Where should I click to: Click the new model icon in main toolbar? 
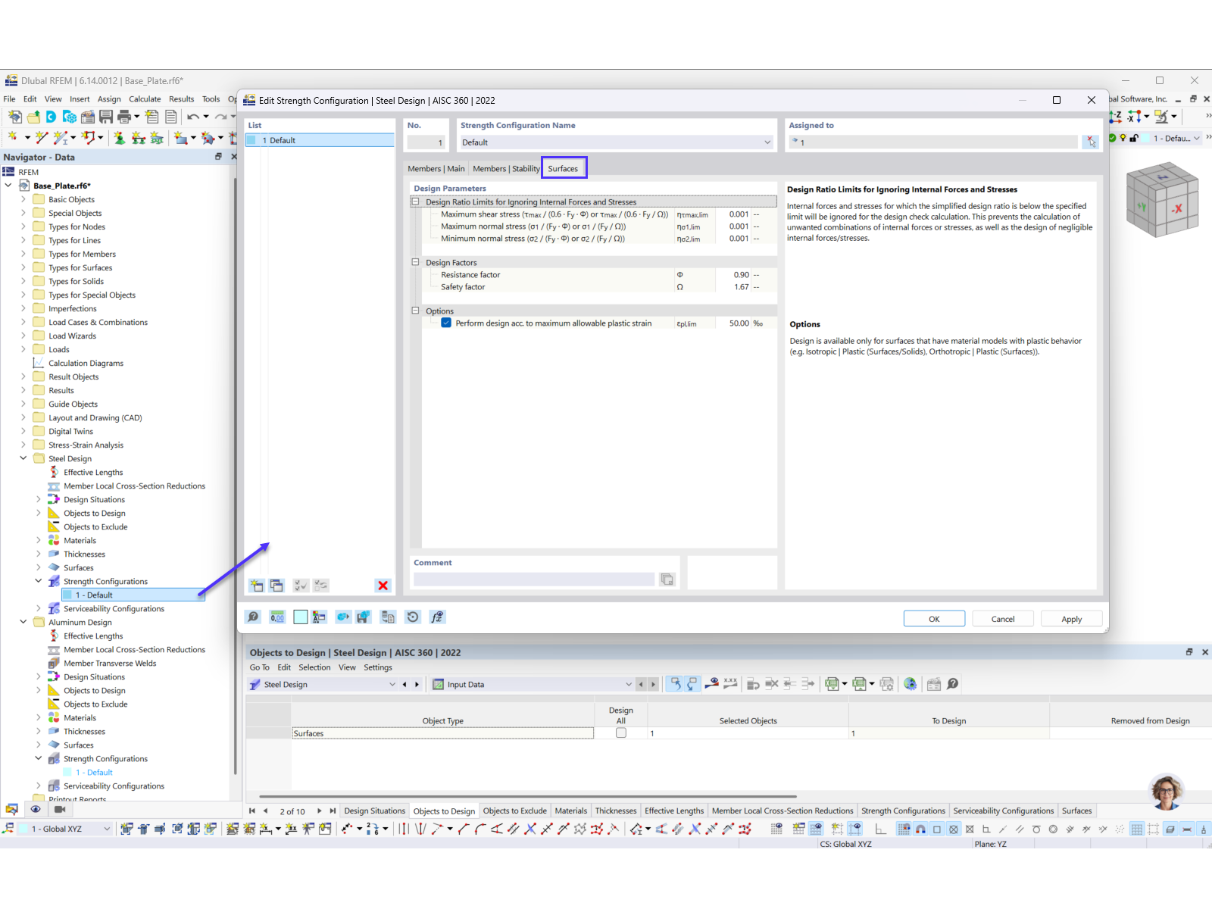point(14,117)
